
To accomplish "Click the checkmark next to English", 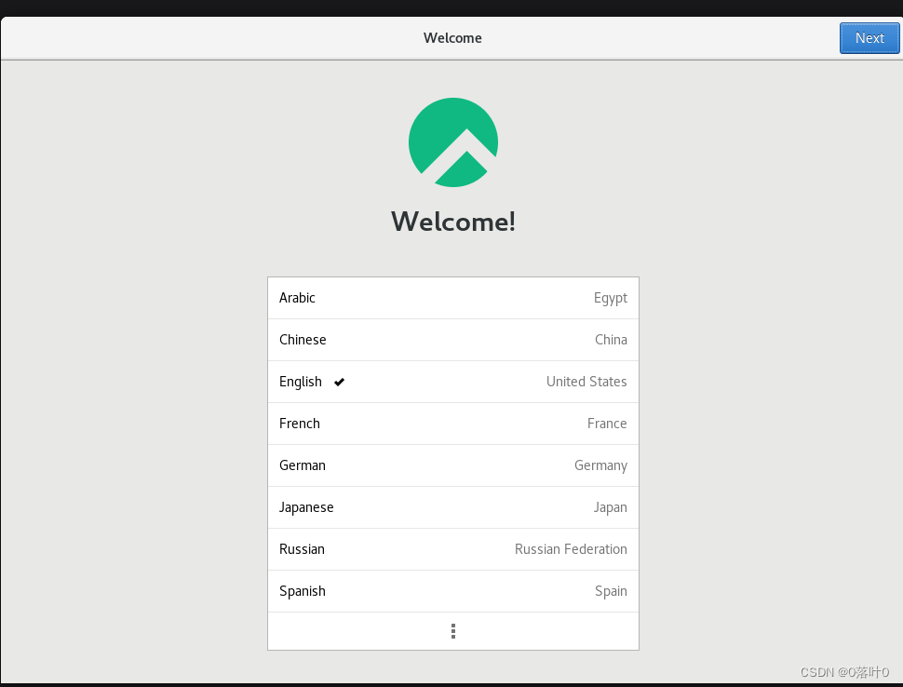I will [339, 382].
